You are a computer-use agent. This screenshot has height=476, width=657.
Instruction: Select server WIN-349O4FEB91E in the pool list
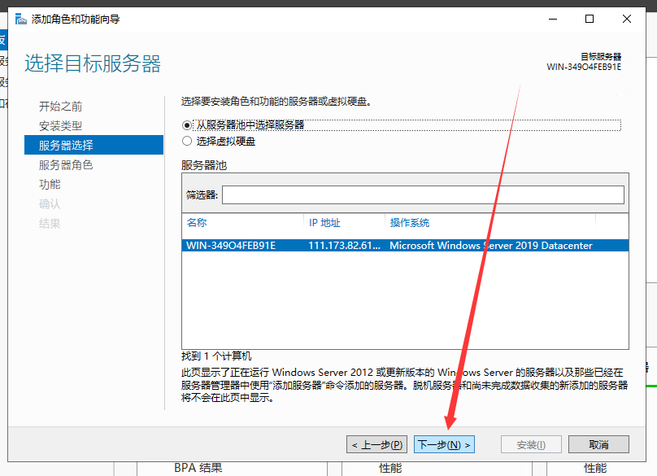[x=231, y=246]
